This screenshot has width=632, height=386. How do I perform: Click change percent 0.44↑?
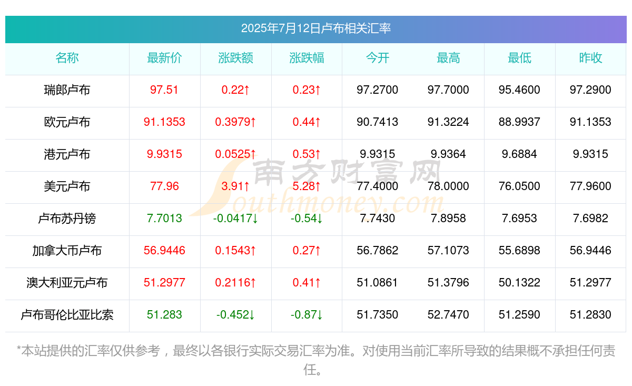(307, 122)
